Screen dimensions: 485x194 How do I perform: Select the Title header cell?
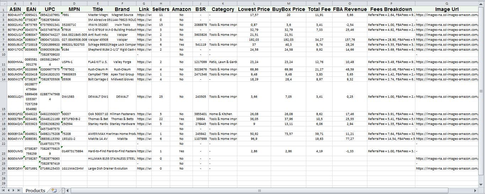pyautogui.click(x=98, y=9)
